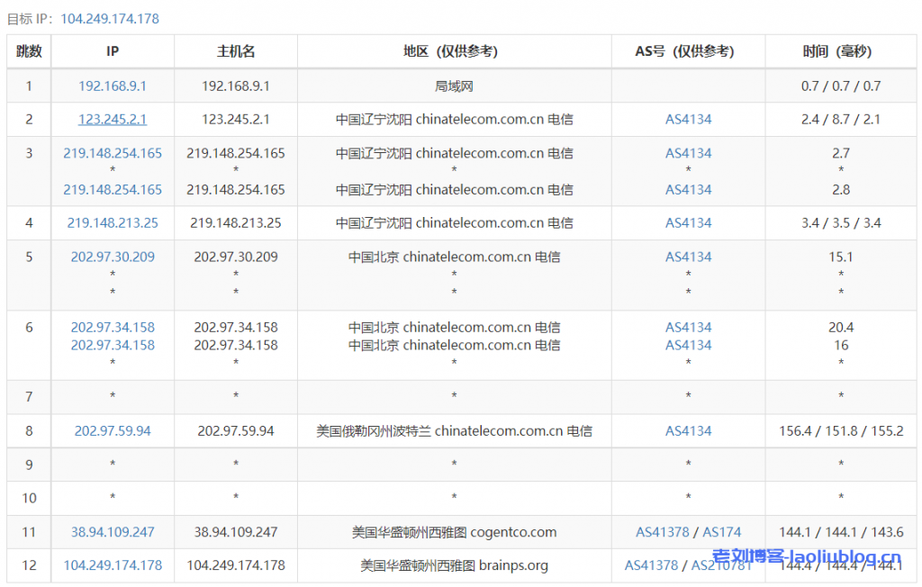This screenshot has height=587, width=922.
Task: Open the 38.94.109.247 link in hop 11
Action: point(112,531)
